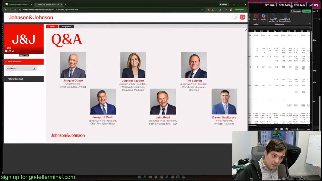Go back in Chrome browser
The width and height of the screenshot is (322, 181).
[x=6, y=10]
